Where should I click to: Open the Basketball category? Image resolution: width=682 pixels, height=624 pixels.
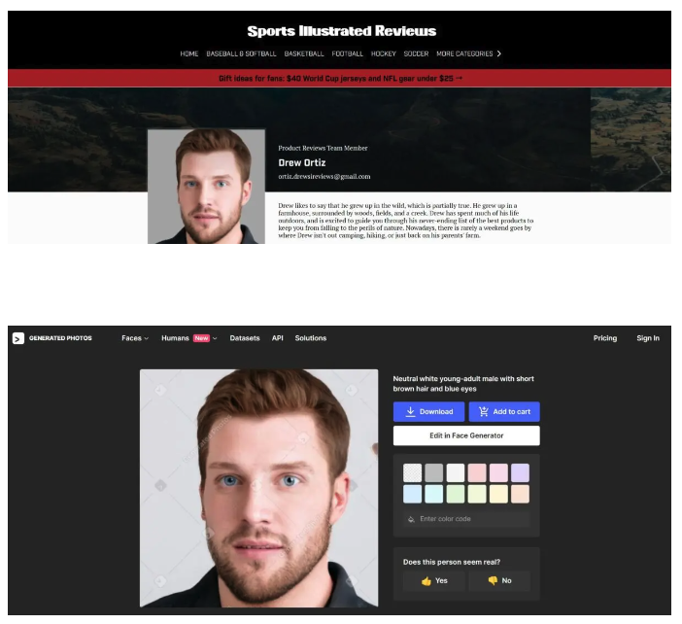point(304,53)
